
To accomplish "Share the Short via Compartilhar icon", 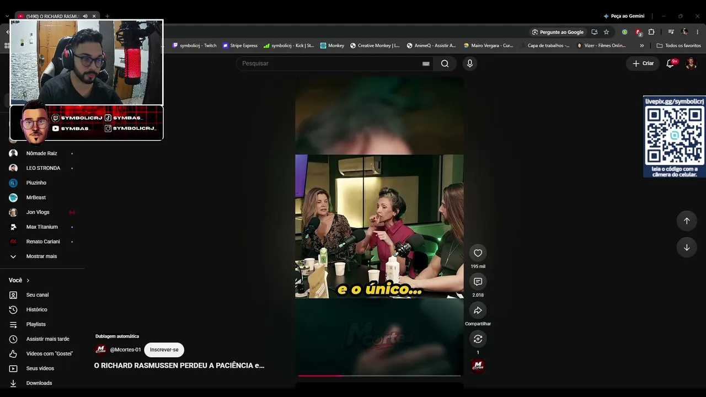I will coord(478,310).
